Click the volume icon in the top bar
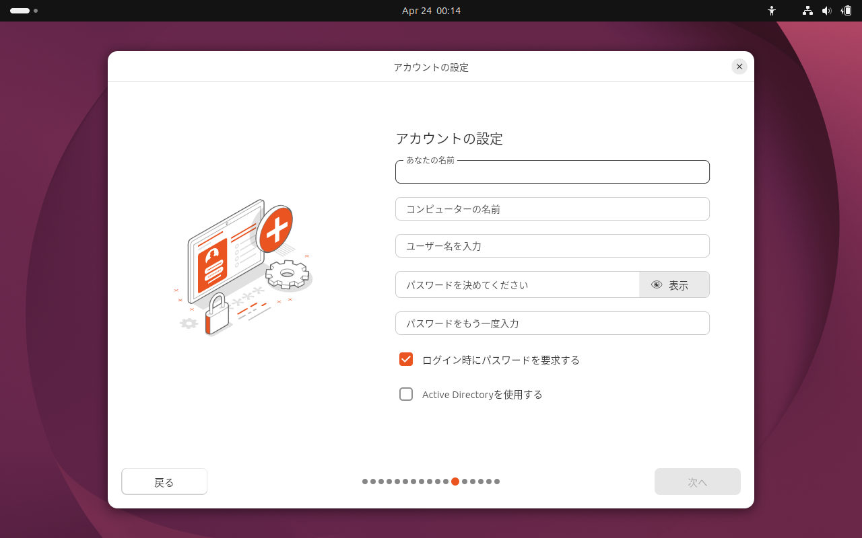Viewport: 862px width, 538px height. click(827, 11)
